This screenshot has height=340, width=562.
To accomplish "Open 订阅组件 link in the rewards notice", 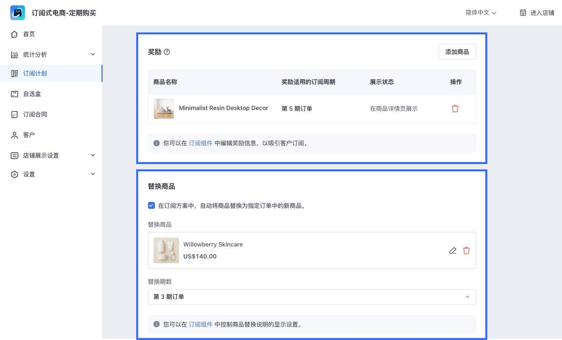I will (200, 143).
